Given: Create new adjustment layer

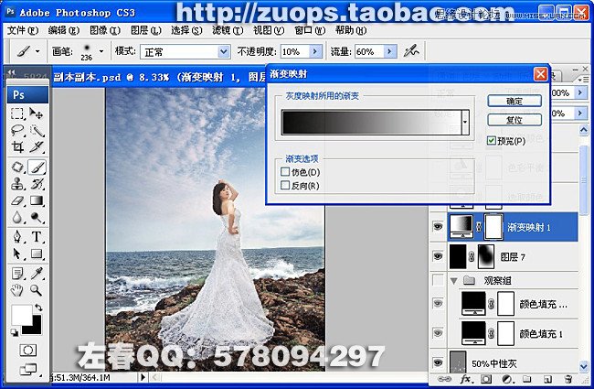Looking at the screenshot, I should [507, 379].
